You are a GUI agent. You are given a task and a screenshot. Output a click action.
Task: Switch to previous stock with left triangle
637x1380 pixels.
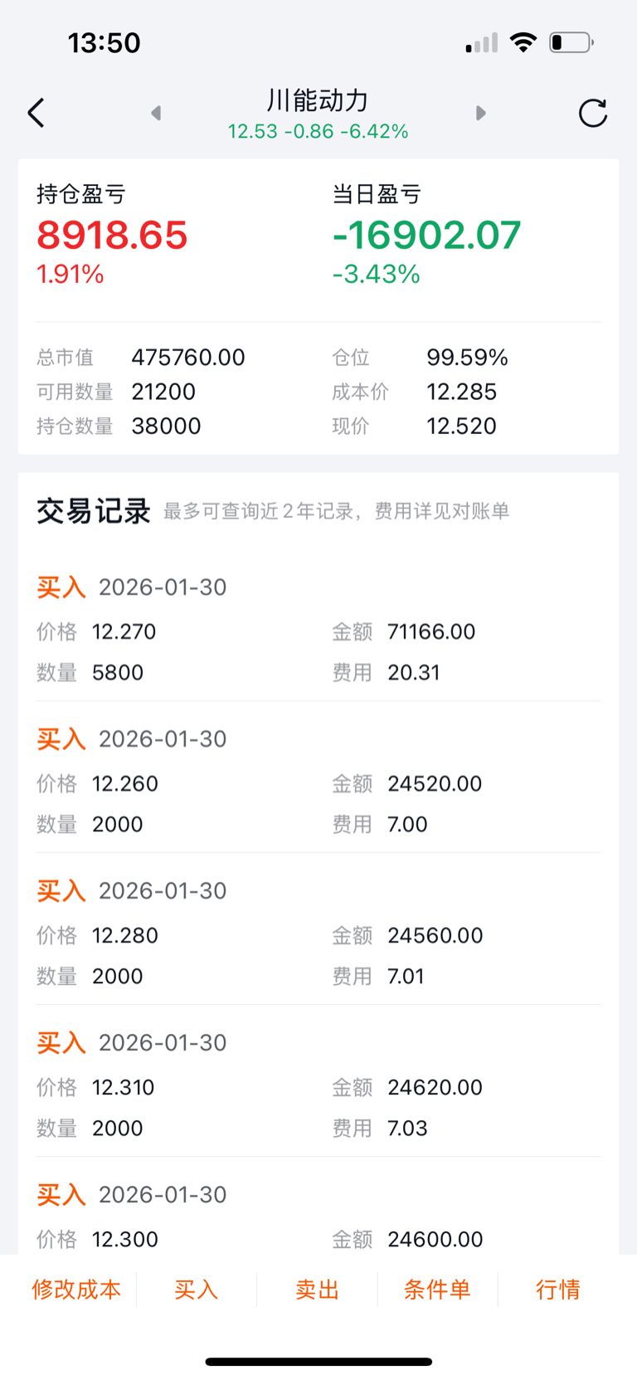156,113
